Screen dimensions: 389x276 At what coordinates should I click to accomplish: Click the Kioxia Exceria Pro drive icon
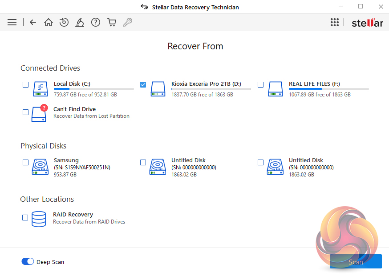click(x=158, y=89)
